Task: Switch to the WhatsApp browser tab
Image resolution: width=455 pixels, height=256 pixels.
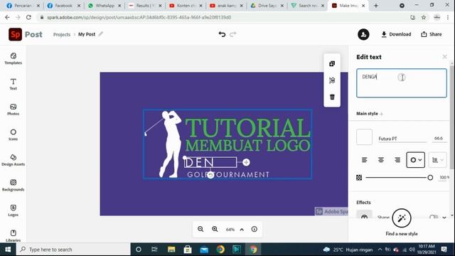Action: tap(105, 6)
